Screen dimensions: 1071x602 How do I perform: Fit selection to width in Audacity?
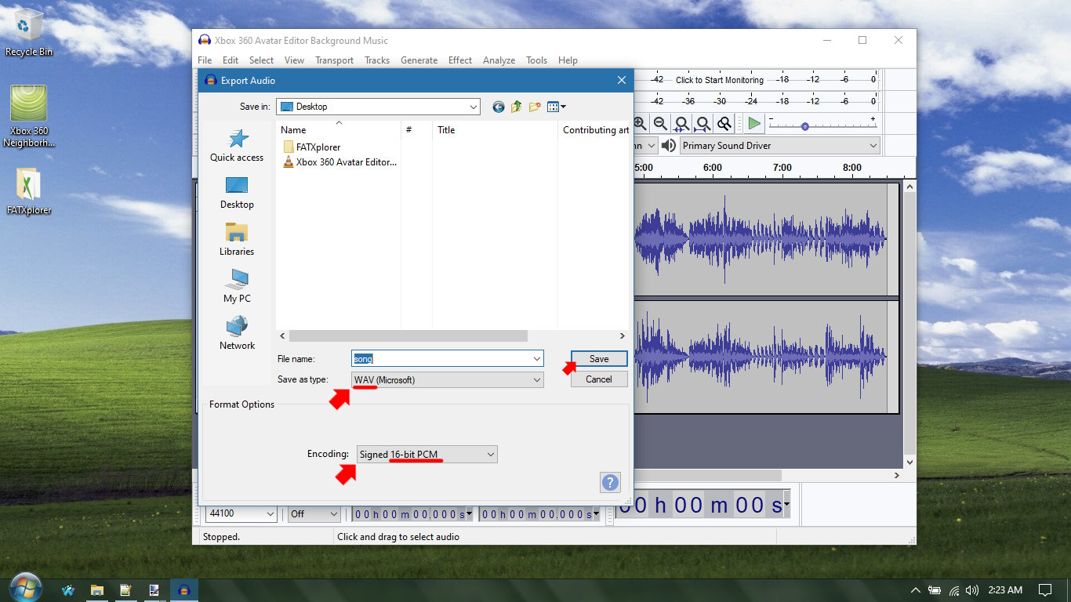681,124
